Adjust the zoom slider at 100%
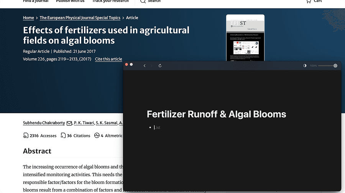This screenshot has height=193, width=345. point(328,66)
